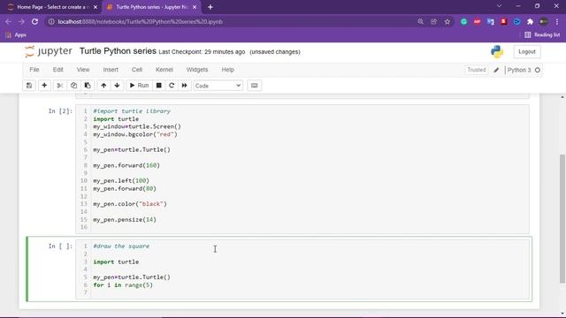This screenshot has height=318, width=566.
Task: Click my_pen.left(100) code line
Action: 121,180
